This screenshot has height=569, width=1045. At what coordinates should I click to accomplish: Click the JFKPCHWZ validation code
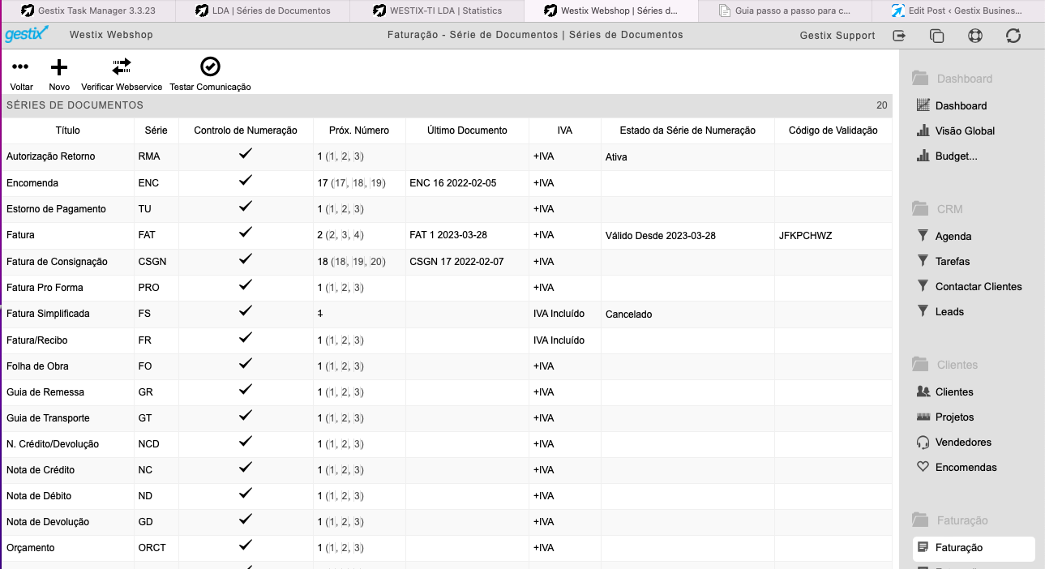tap(805, 236)
